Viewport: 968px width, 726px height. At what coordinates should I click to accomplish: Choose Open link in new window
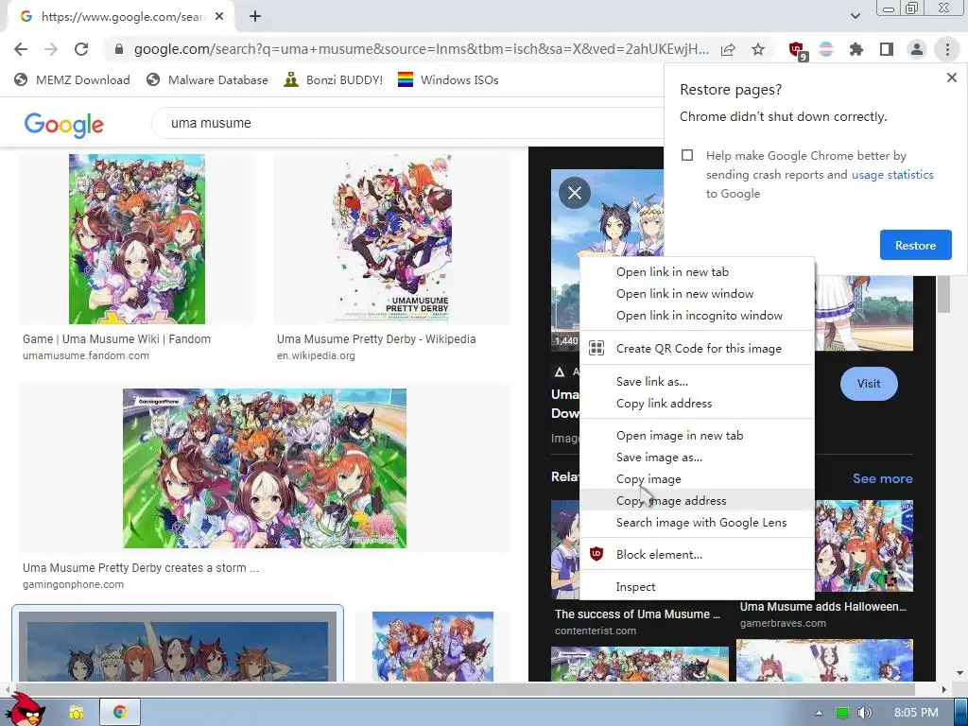click(697, 294)
